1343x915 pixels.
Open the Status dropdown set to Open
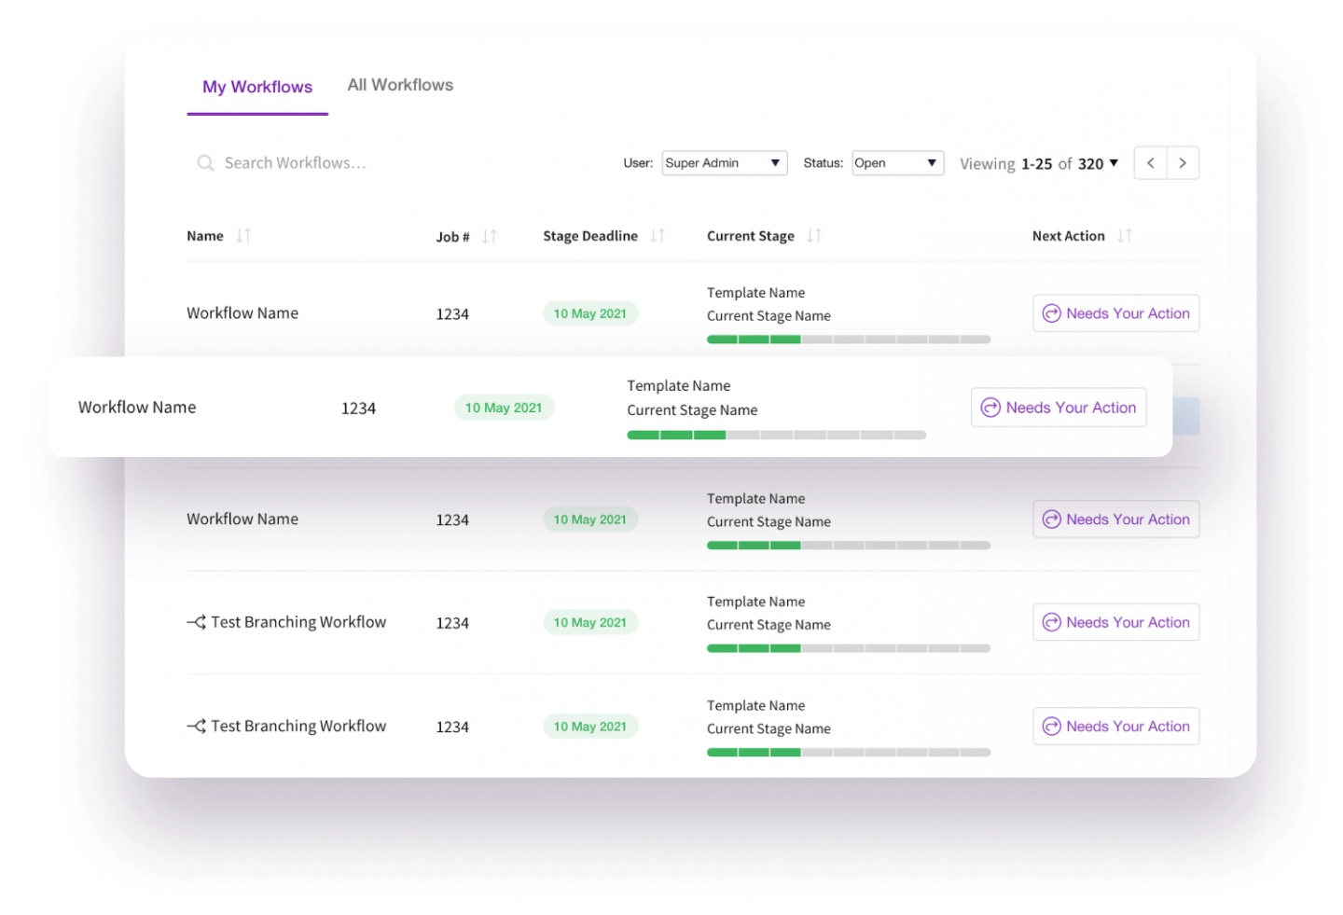[897, 162]
